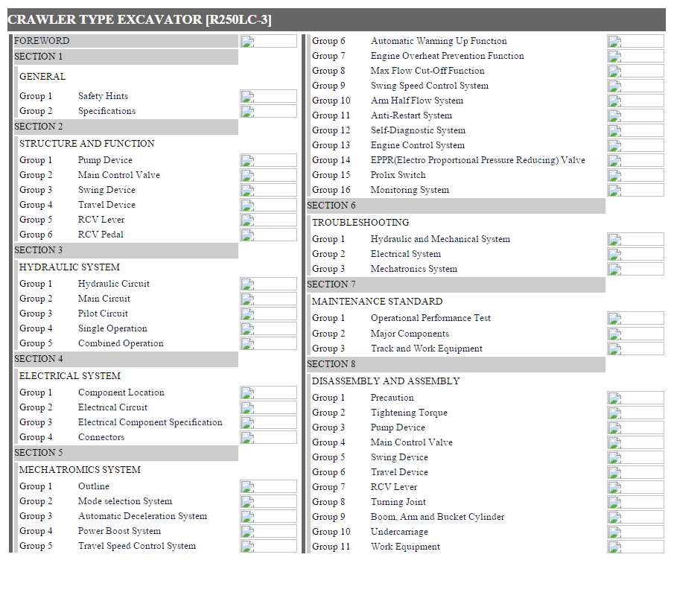Click Swing Speed Control System text
The height and width of the screenshot is (601, 674).
(430, 86)
